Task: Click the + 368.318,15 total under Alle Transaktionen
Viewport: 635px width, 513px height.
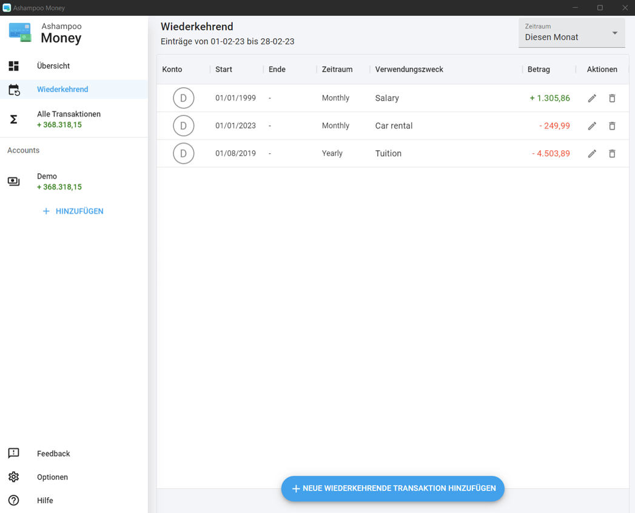Action: click(59, 125)
